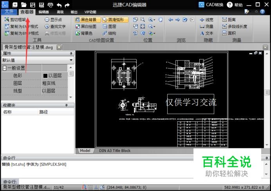Restore the inner drawing window

point(256,53)
